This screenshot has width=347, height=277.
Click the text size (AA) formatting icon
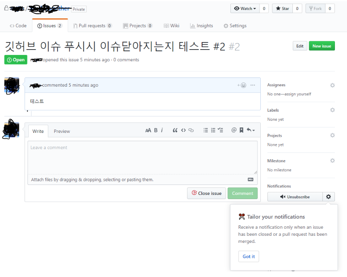pos(148,130)
